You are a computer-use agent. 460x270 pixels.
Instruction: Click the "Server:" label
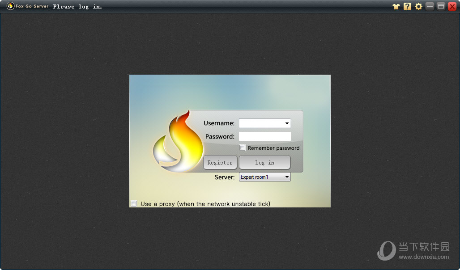(225, 177)
